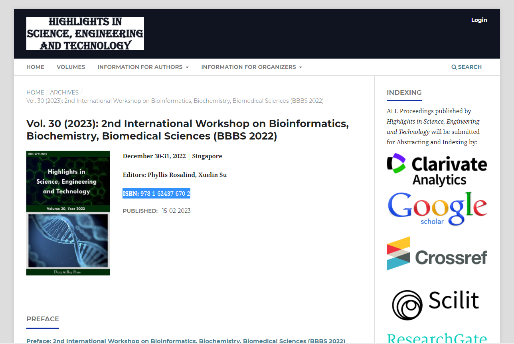Viewport: 514px width, 344px height.
Task: Click the HOME breadcrumb link
Action: 35,92
